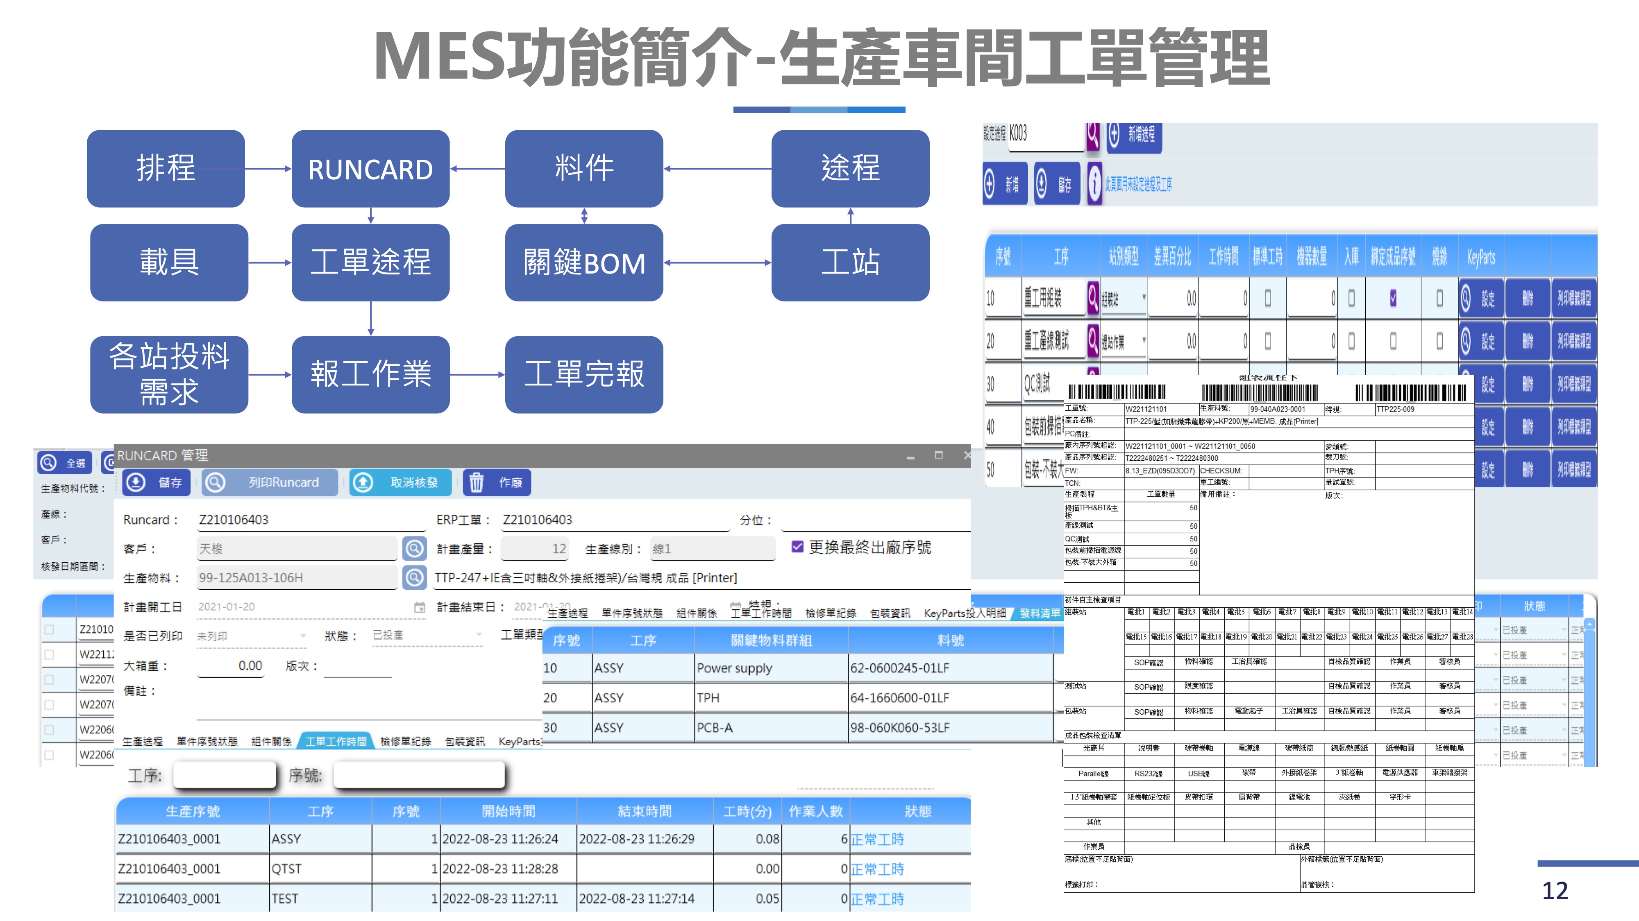The image size is (1639, 921).
Task: Click the 序號 filter input box
Action: [x=419, y=775]
